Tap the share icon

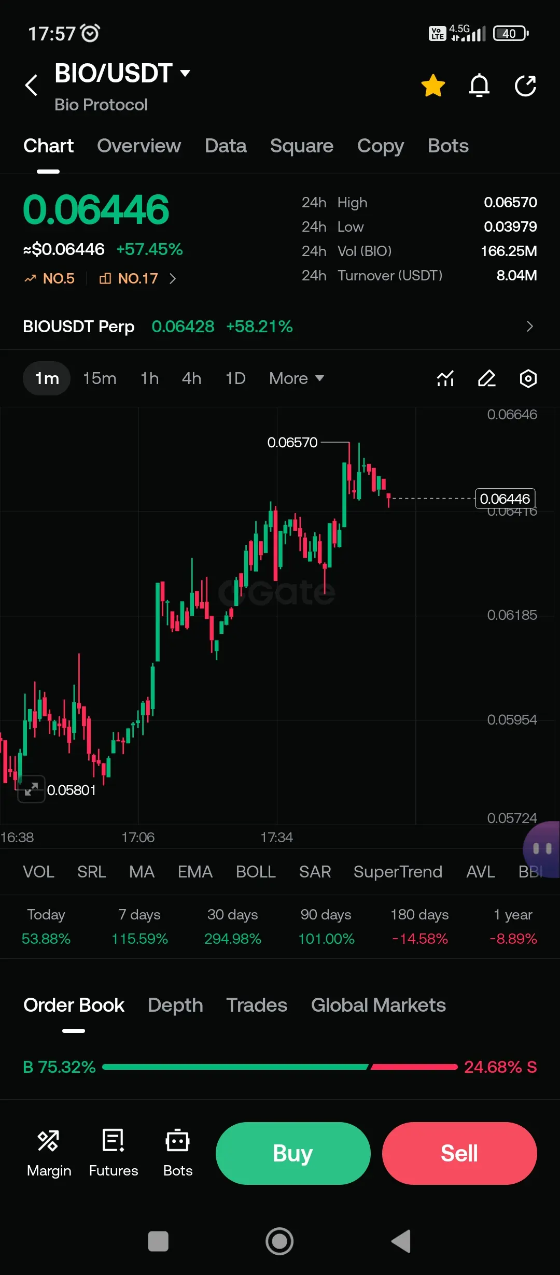tap(525, 86)
